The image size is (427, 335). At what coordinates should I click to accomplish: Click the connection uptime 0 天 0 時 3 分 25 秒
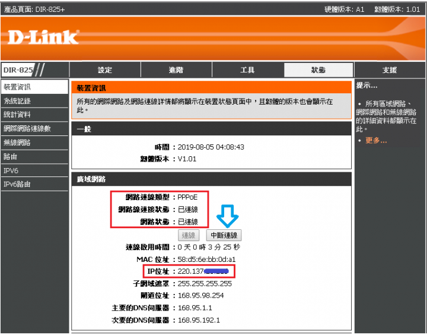(x=209, y=247)
